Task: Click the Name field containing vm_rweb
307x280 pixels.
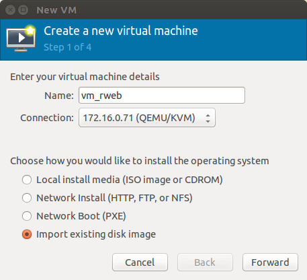Action: coord(162,96)
